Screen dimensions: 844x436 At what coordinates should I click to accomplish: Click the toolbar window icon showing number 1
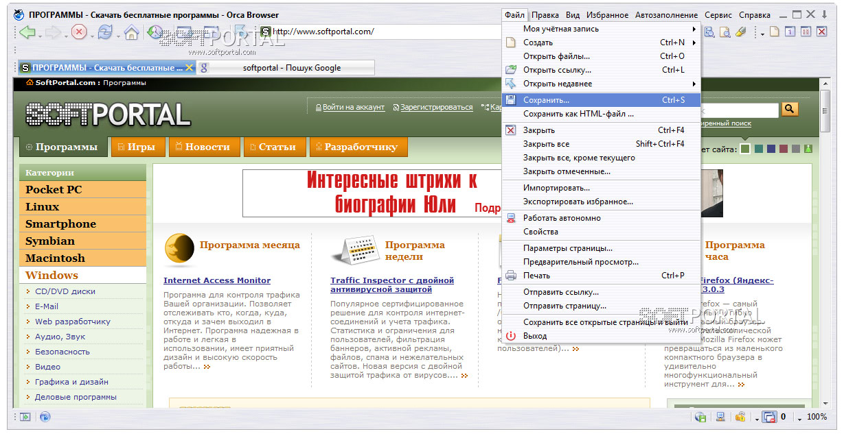tap(790, 32)
